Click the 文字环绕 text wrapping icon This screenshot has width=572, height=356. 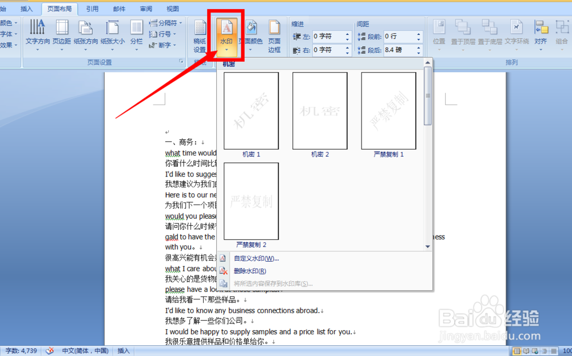(517, 35)
